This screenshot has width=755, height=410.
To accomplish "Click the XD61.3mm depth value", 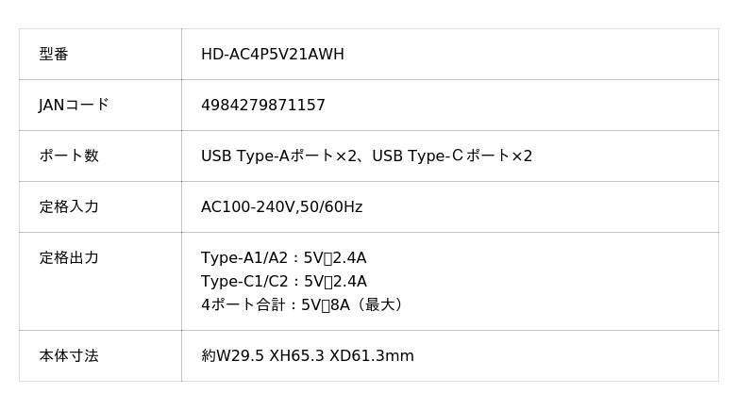I will (x=371, y=356).
